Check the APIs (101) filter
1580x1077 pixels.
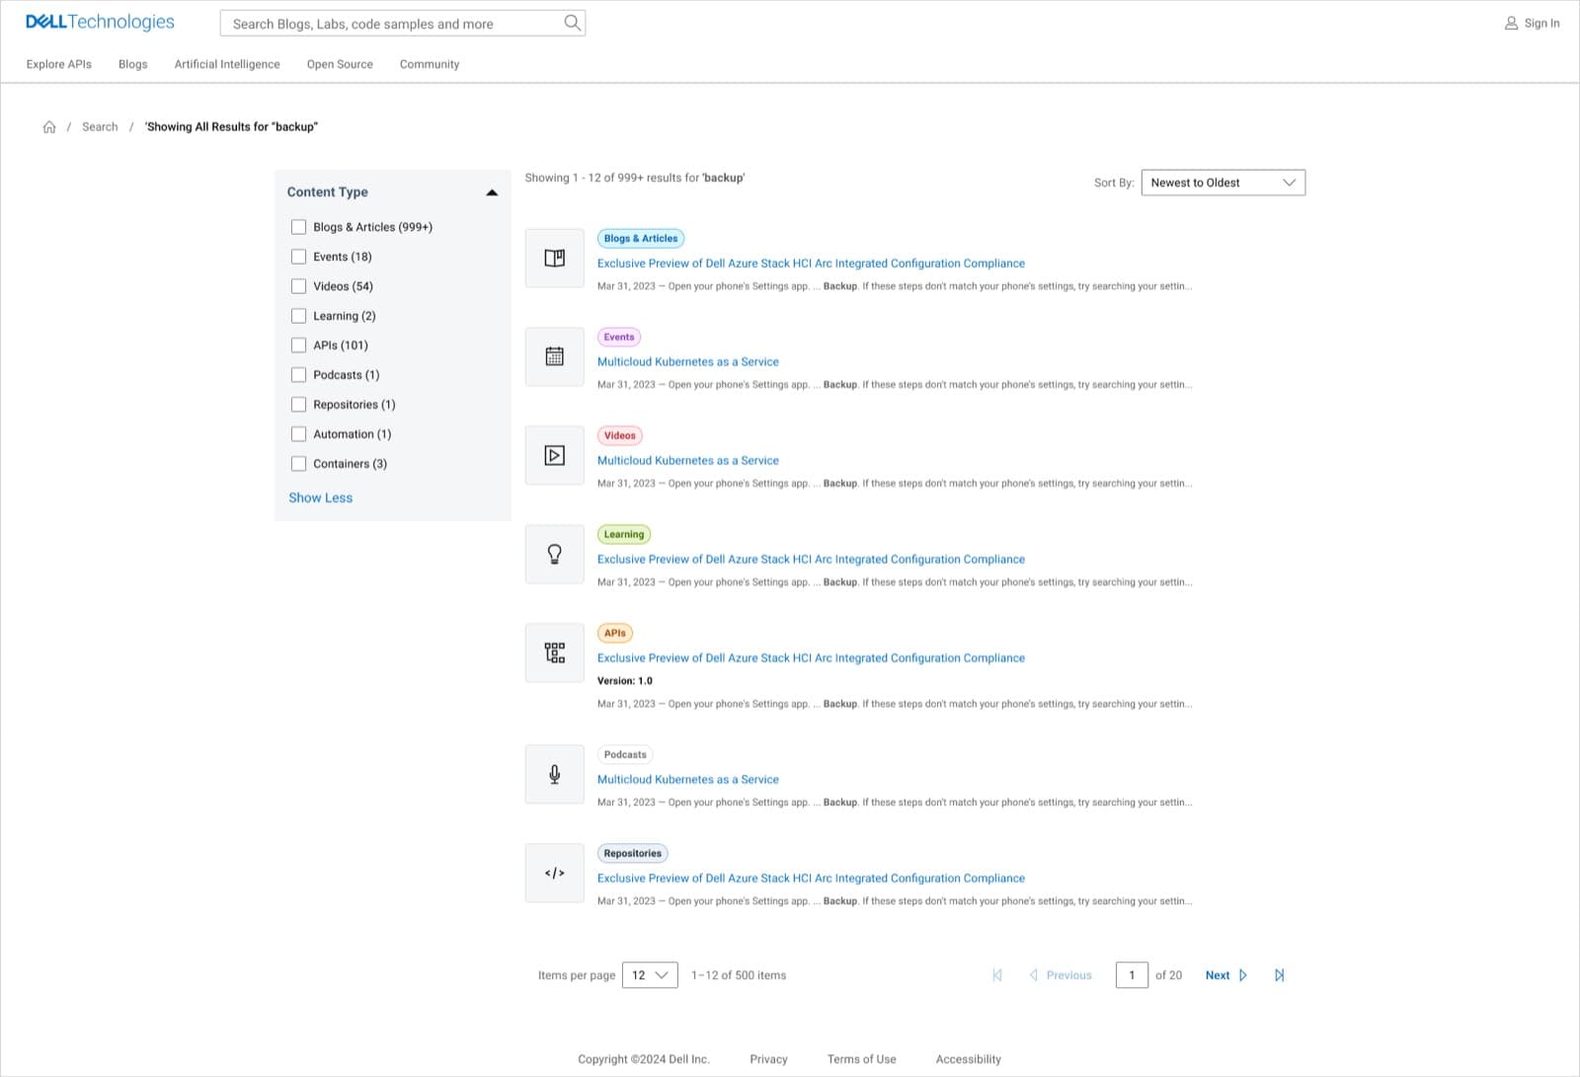298,346
